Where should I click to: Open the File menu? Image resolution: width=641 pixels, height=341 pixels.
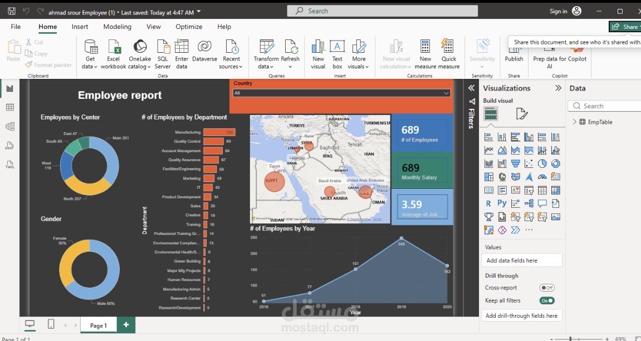(x=16, y=27)
